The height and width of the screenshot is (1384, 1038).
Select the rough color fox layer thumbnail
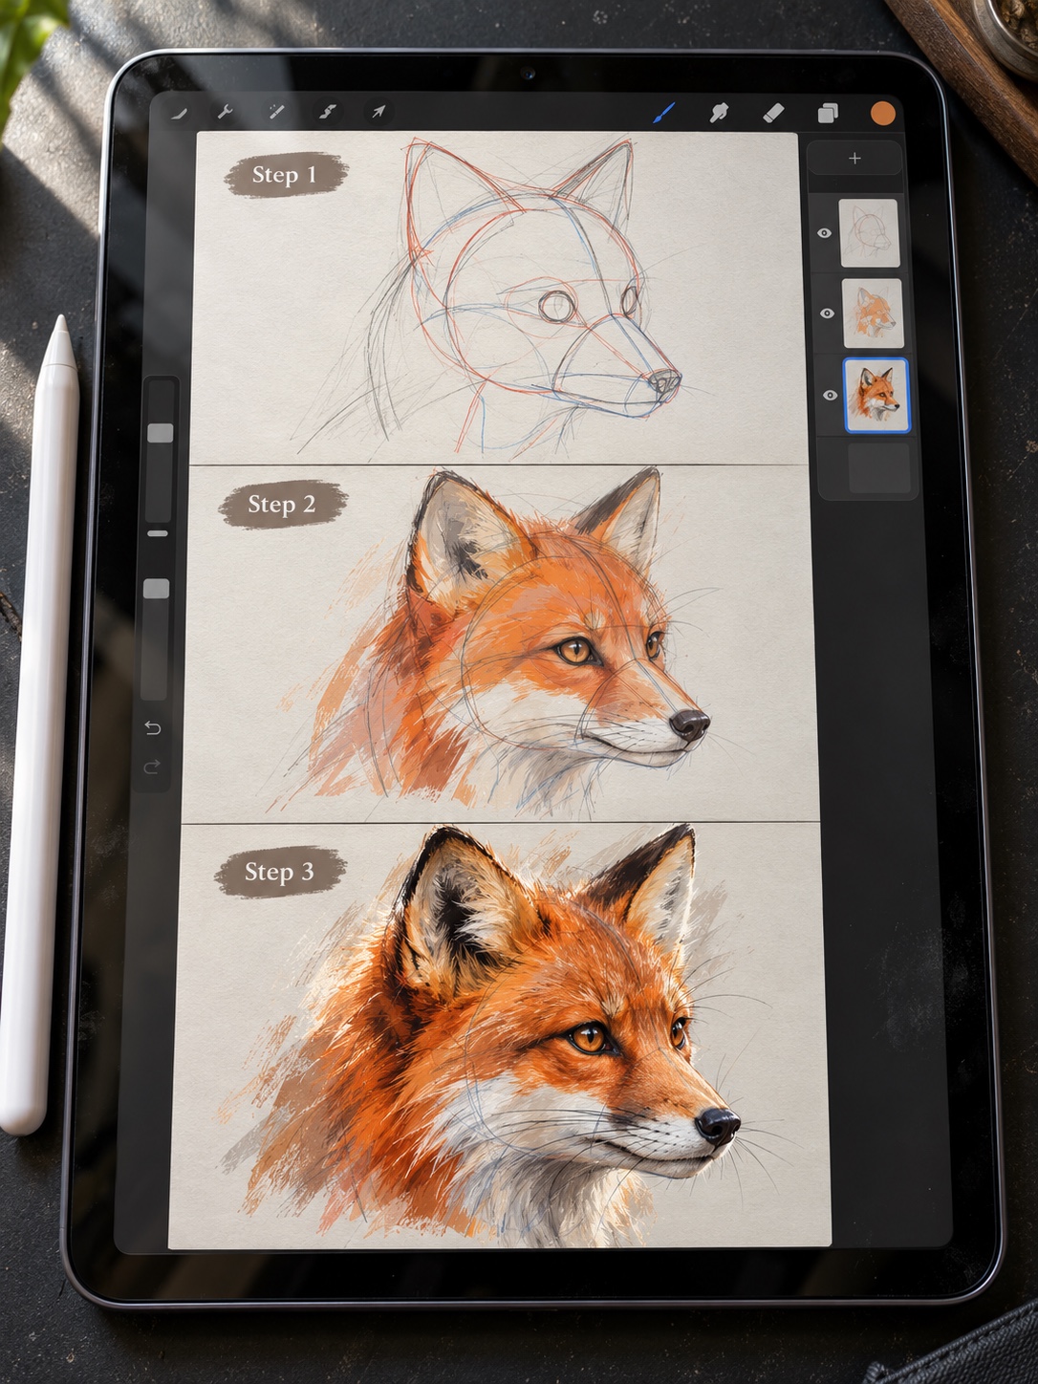coord(873,314)
